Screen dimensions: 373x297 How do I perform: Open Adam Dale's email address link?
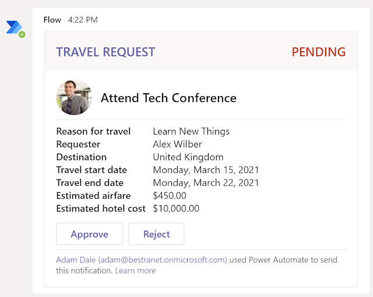(142, 260)
